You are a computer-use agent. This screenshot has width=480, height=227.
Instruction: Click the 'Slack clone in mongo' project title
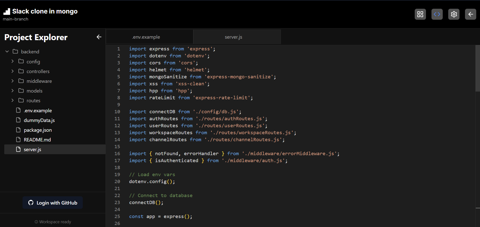pyautogui.click(x=45, y=11)
